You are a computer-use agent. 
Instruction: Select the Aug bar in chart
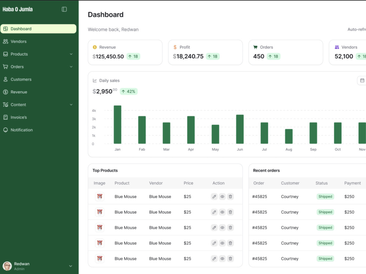(x=289, y=136)
